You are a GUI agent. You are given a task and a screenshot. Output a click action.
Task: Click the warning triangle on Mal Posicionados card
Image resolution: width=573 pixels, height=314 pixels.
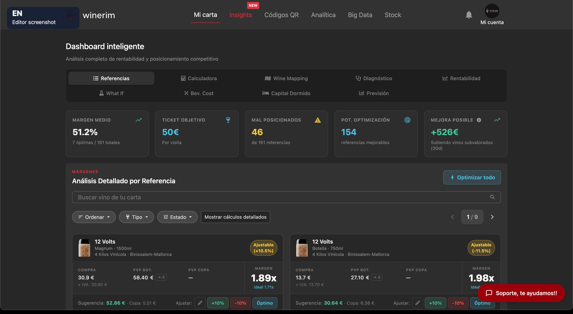point(317,120)
